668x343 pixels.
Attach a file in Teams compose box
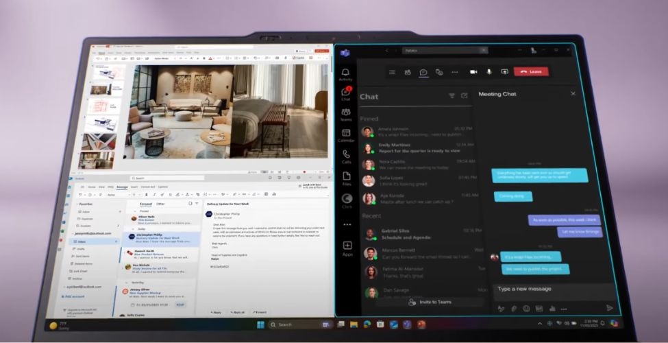(515, 309)
